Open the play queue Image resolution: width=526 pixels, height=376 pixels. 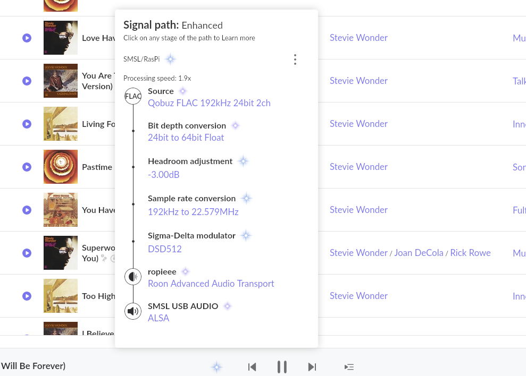point(349,367)
